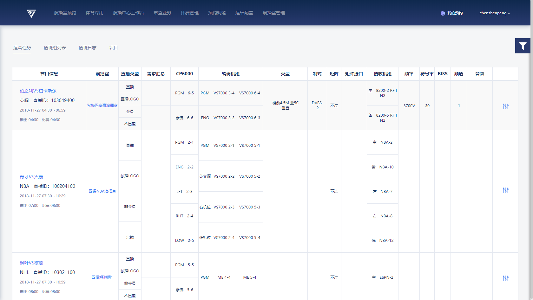Click the triangle logo in header
Screen dimensions: 533x300
pyautogui.click(x=31, y=13)
